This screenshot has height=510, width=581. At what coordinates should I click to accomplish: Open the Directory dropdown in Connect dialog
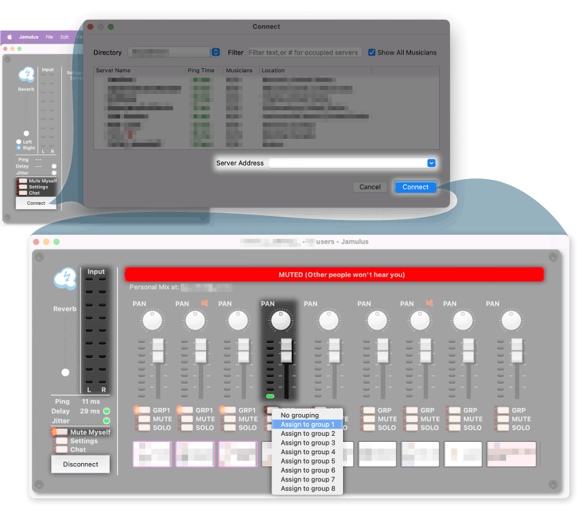215,52
